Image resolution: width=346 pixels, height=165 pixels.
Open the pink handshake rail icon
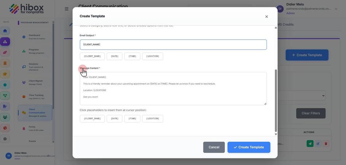pyautogui.click(x=5, y=52)
